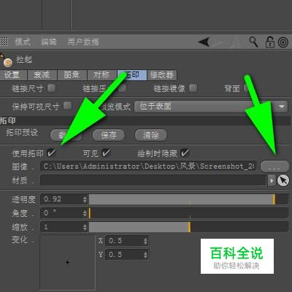Screen dimensions: 292x292
Task: Switch to the 修改器 tab
Action: click(x=162, y=75)
